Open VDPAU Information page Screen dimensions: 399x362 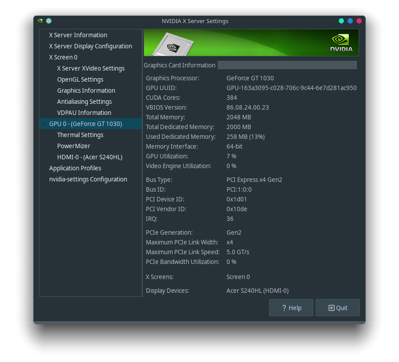84,113
